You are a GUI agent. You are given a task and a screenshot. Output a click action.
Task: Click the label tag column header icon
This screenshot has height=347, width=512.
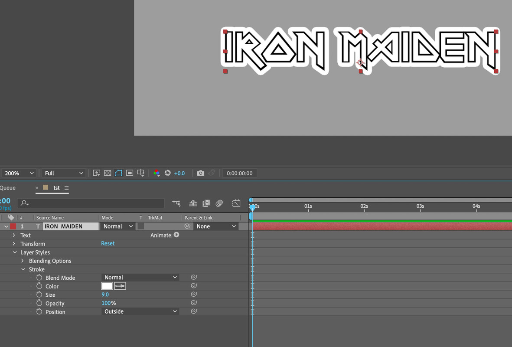click(x=11, y=217)
